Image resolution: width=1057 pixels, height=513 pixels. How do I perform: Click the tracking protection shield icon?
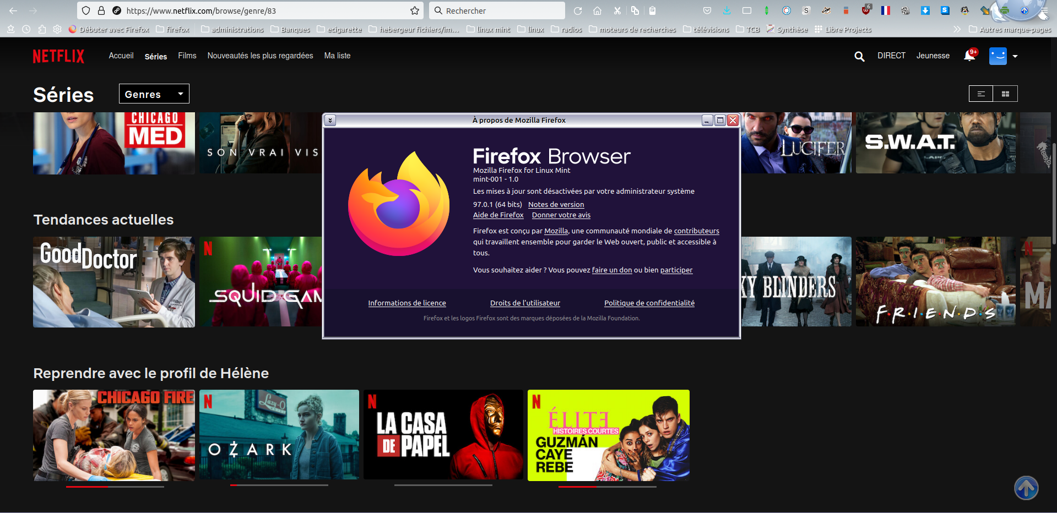pyautogui.click(x=86, y=10)
